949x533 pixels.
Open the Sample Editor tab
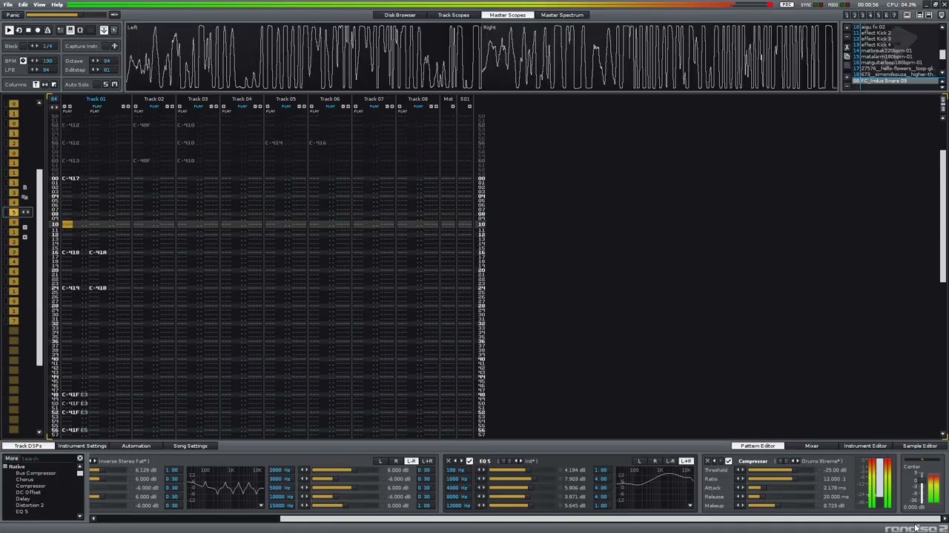point(920,446)
